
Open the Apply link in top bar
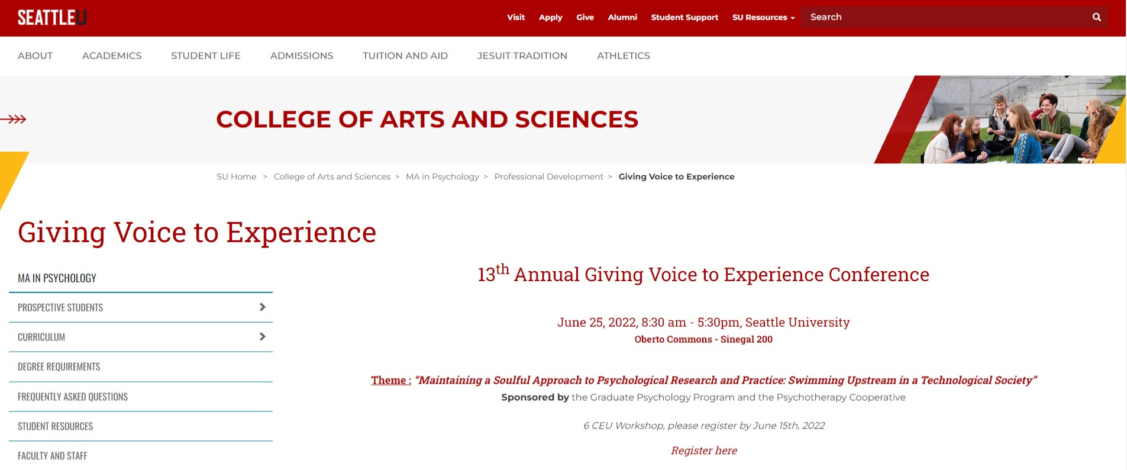coord(550,17)
